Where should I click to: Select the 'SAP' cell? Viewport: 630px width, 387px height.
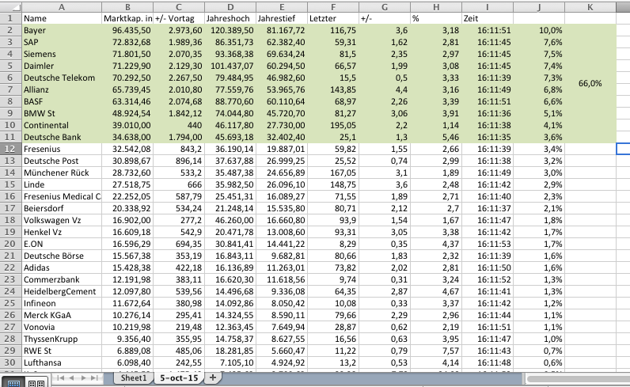[x=62, y=42]
